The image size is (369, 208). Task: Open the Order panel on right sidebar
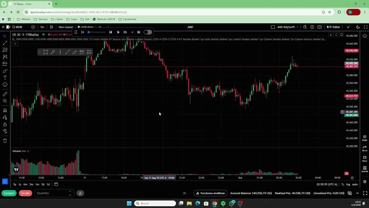pyautogui.click(x=365, y=138)
